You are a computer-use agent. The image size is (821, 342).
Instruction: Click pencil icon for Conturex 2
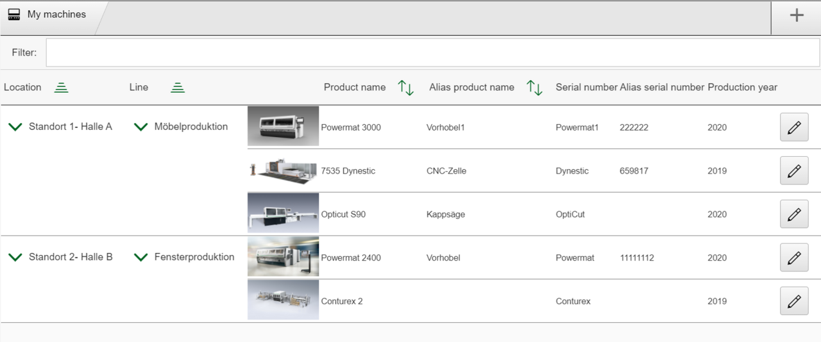(793, 301)
